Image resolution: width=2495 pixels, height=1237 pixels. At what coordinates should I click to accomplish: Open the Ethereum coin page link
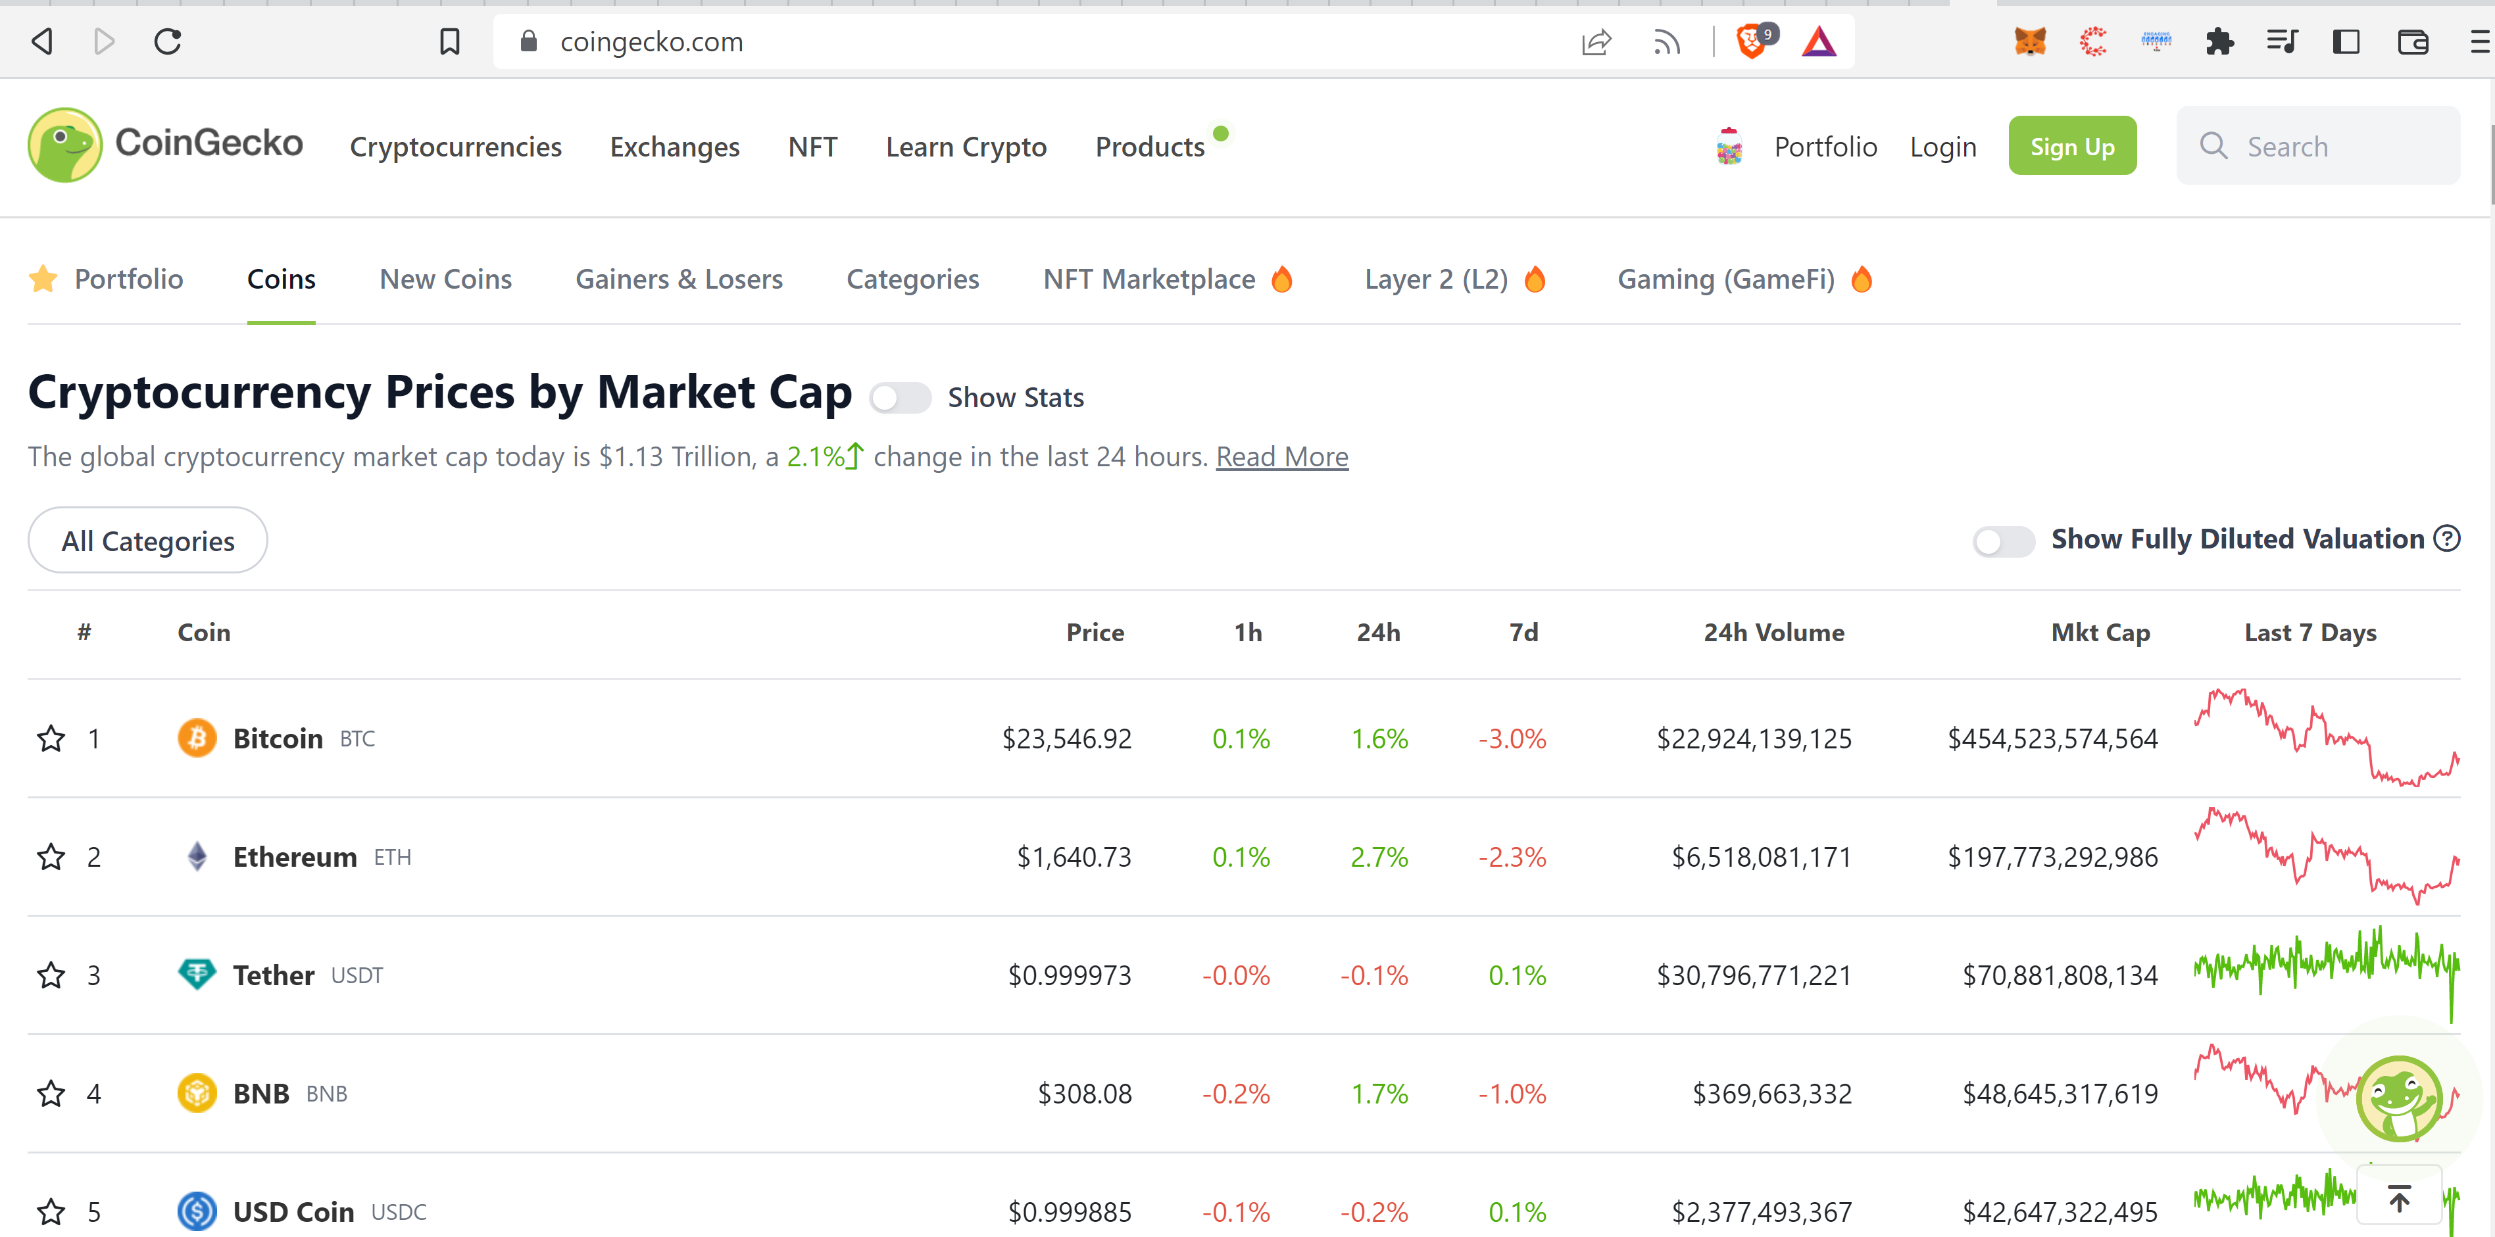pos(295,856)
